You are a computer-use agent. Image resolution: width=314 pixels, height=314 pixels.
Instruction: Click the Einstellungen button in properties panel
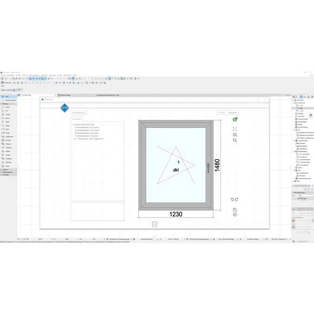point(302,199)
